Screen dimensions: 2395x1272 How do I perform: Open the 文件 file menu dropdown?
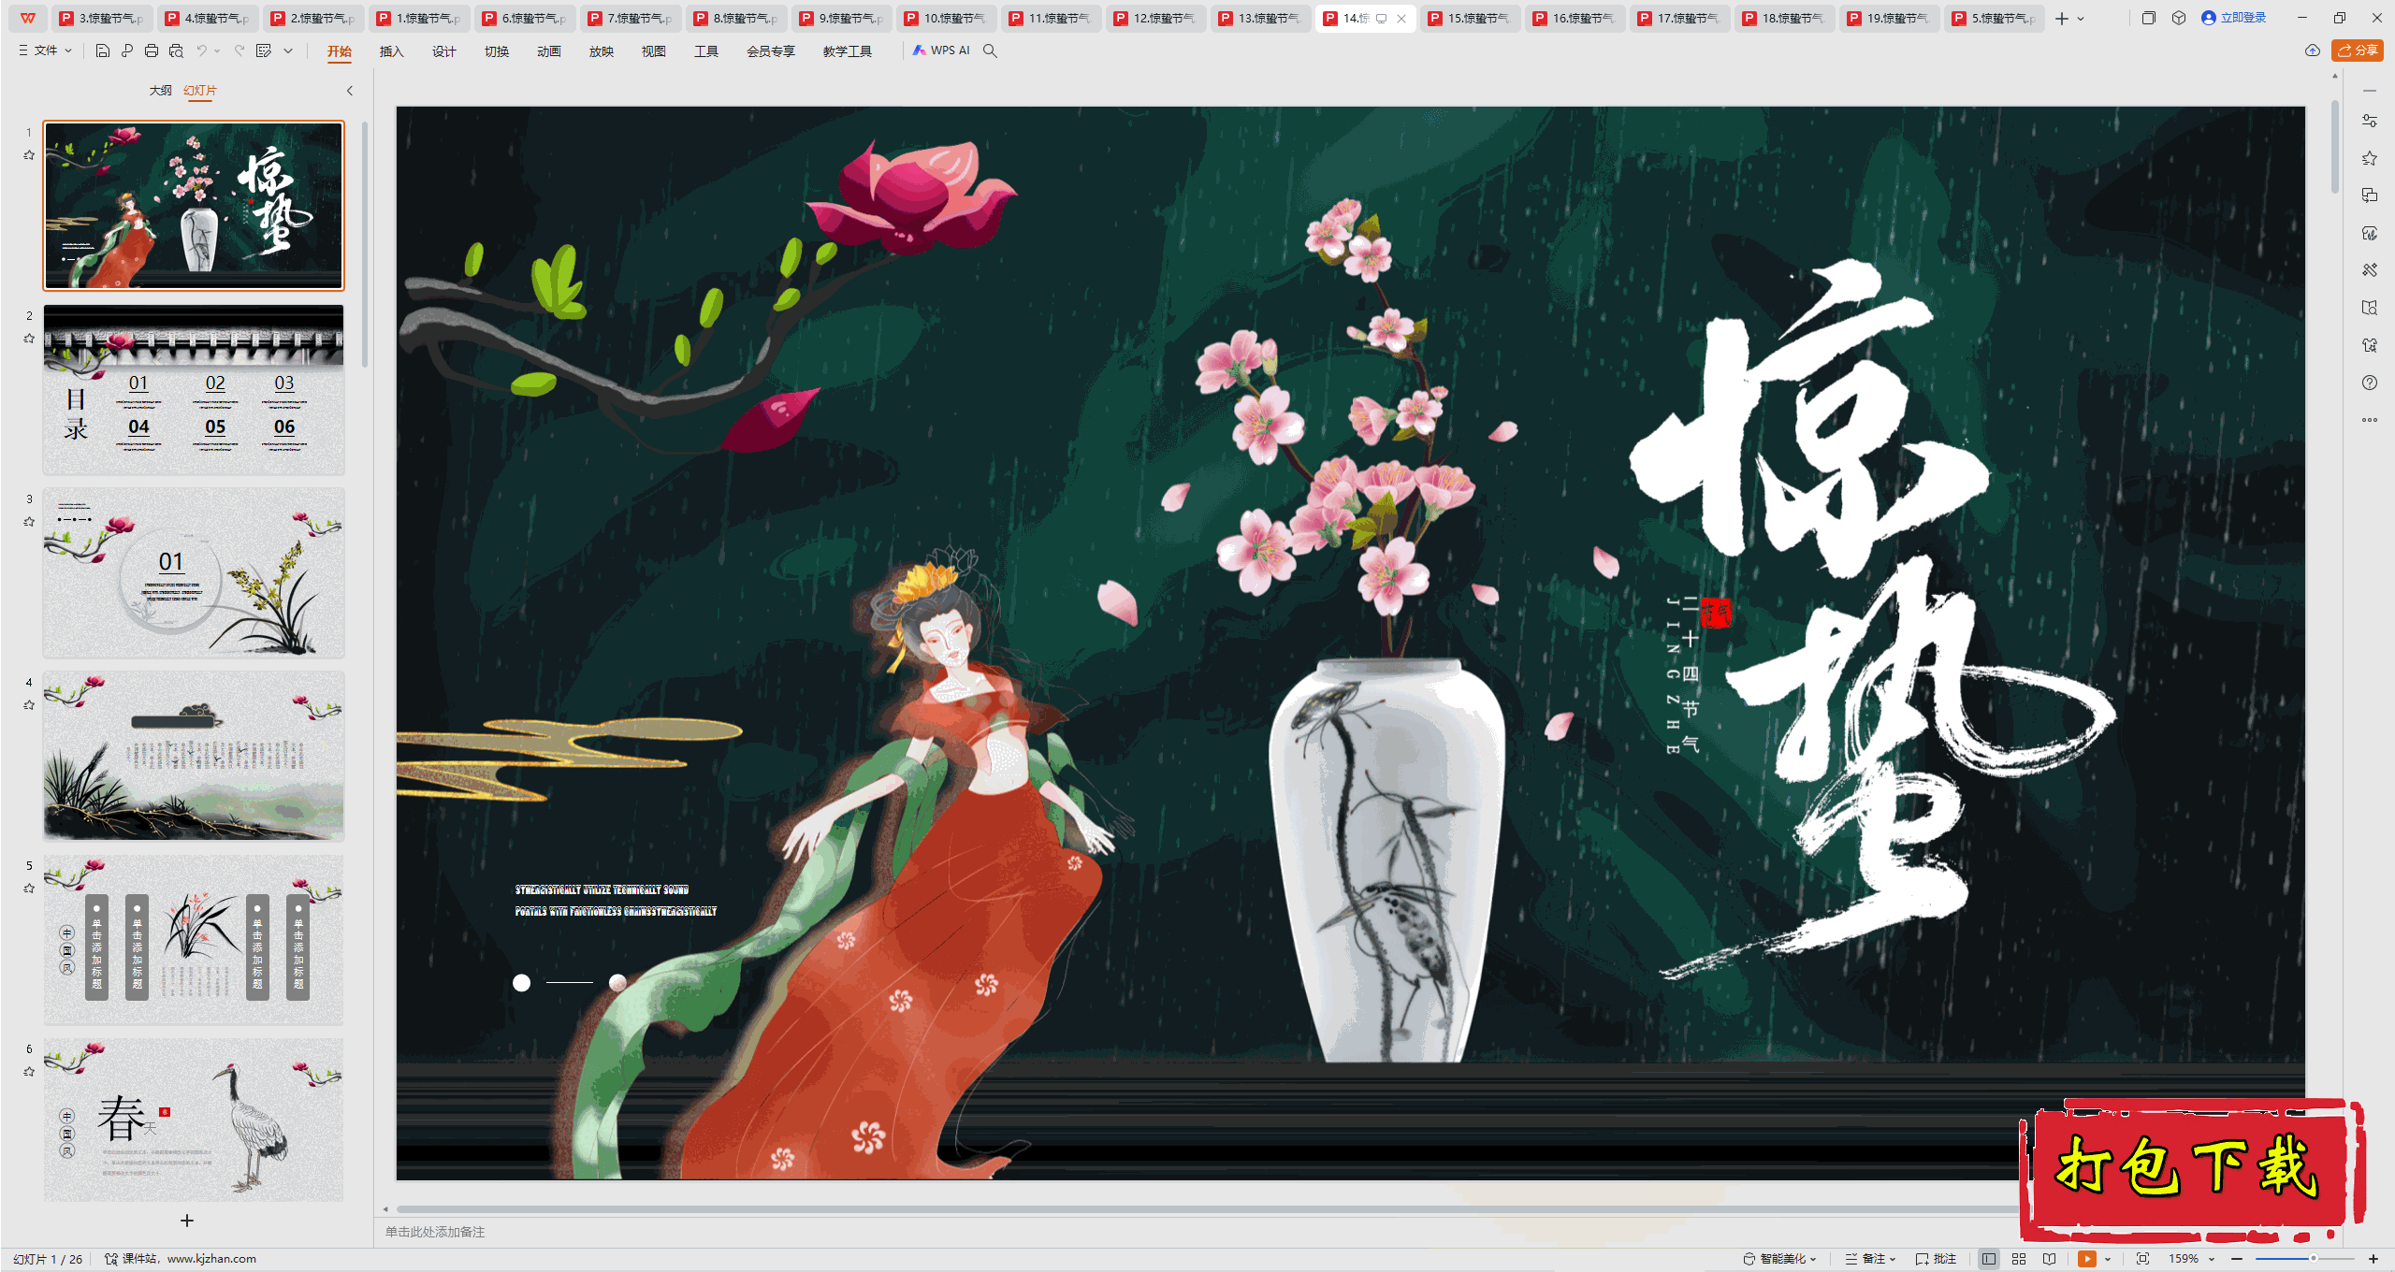(46, 51)
